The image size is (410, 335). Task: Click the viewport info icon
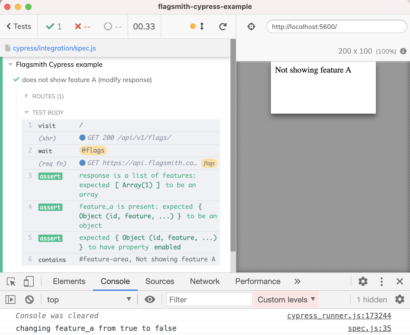tap(403, 51)
